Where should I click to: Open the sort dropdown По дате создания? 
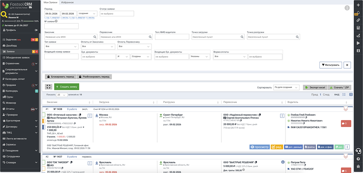click(x=286, y=87)
